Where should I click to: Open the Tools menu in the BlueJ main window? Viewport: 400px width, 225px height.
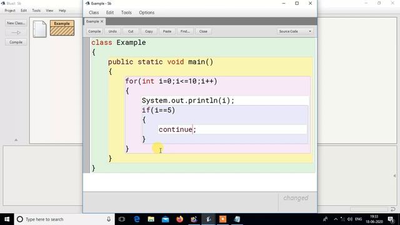point(36,11)
